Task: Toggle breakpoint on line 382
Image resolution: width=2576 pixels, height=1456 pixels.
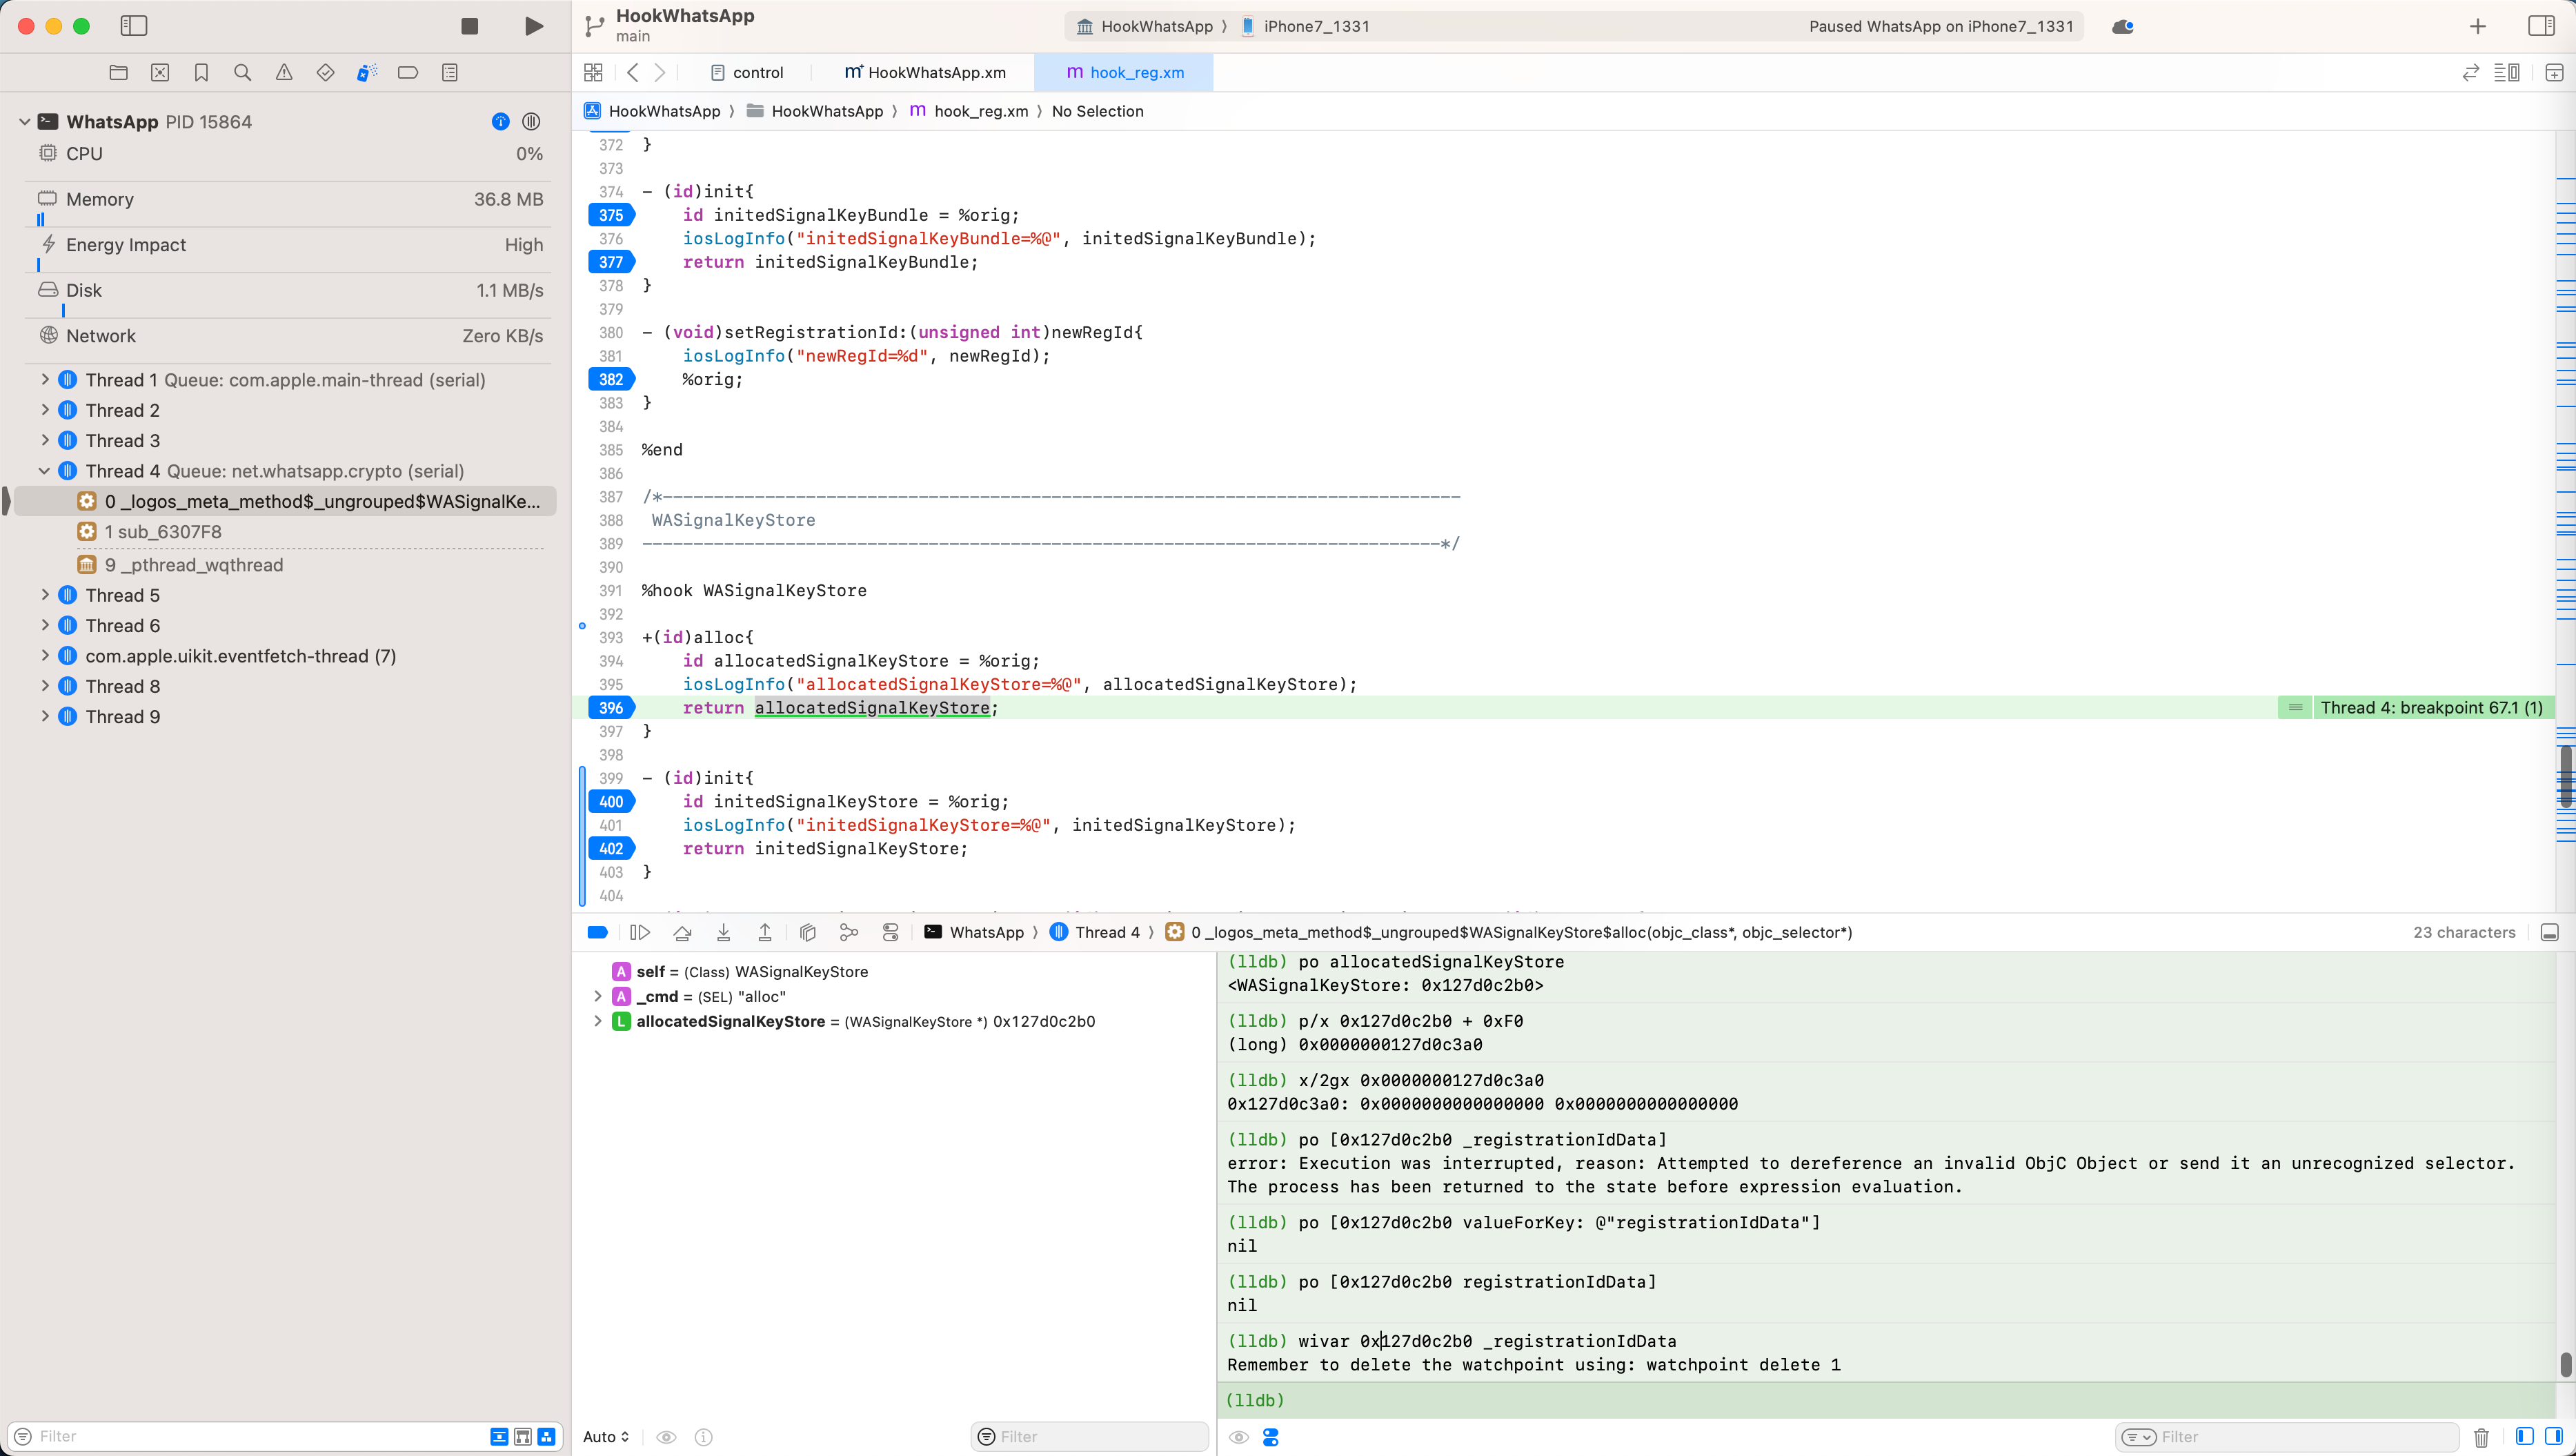Action: pyautogui.click(x=611, y=379)
